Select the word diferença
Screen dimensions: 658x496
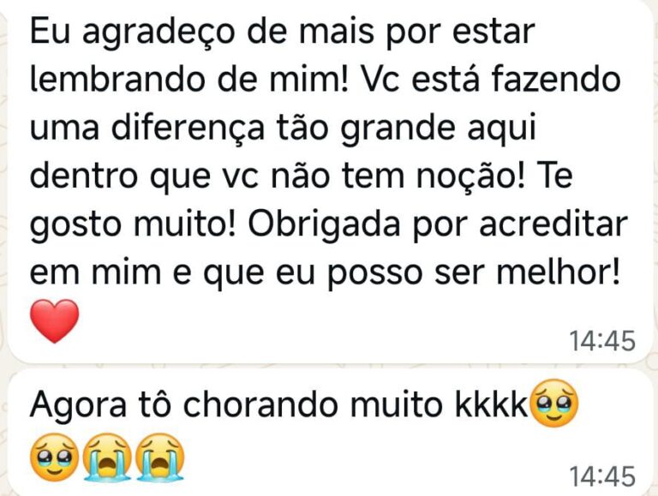pyautogui.click(x=188, y=128)
